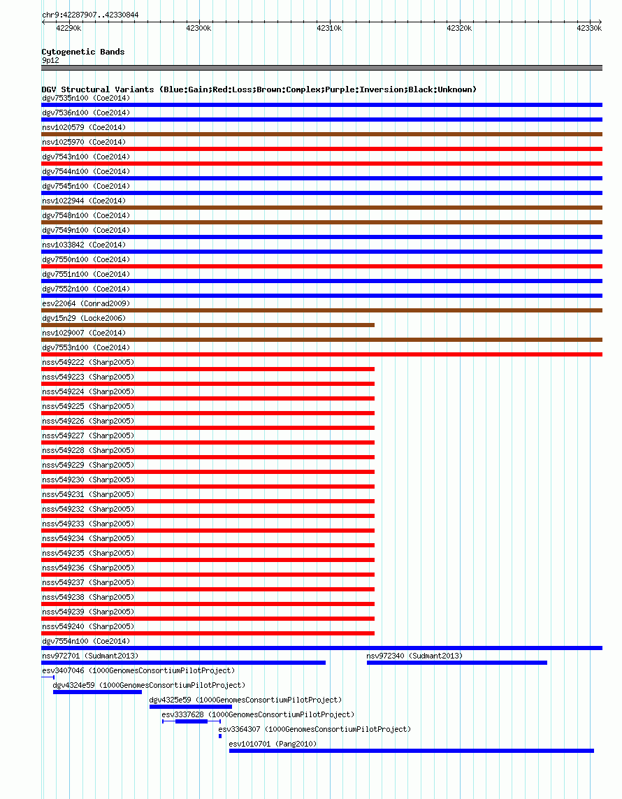Click the esv1010701 long blue bar
This screenshot has height=799, width=622.
412,751
